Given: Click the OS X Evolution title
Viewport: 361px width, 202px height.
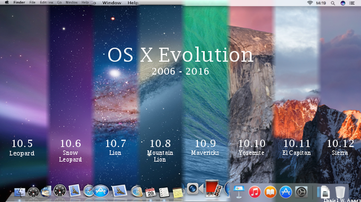Looking at the screenshot, I should (180, 55).
